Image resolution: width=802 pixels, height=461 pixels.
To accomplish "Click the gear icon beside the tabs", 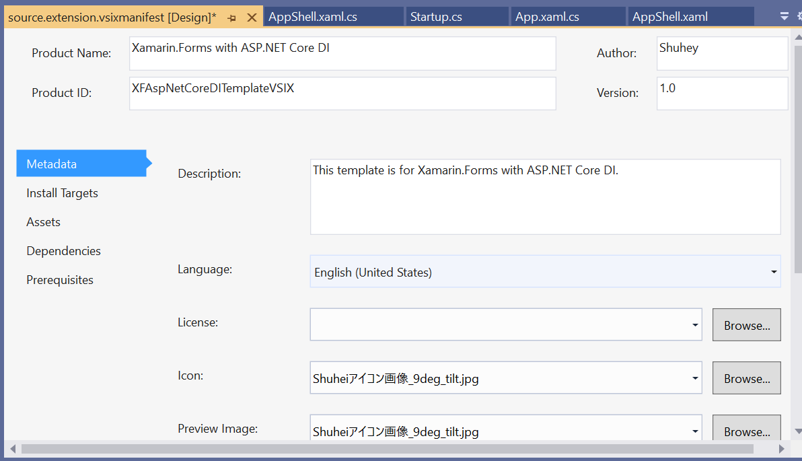I will 798,16.
